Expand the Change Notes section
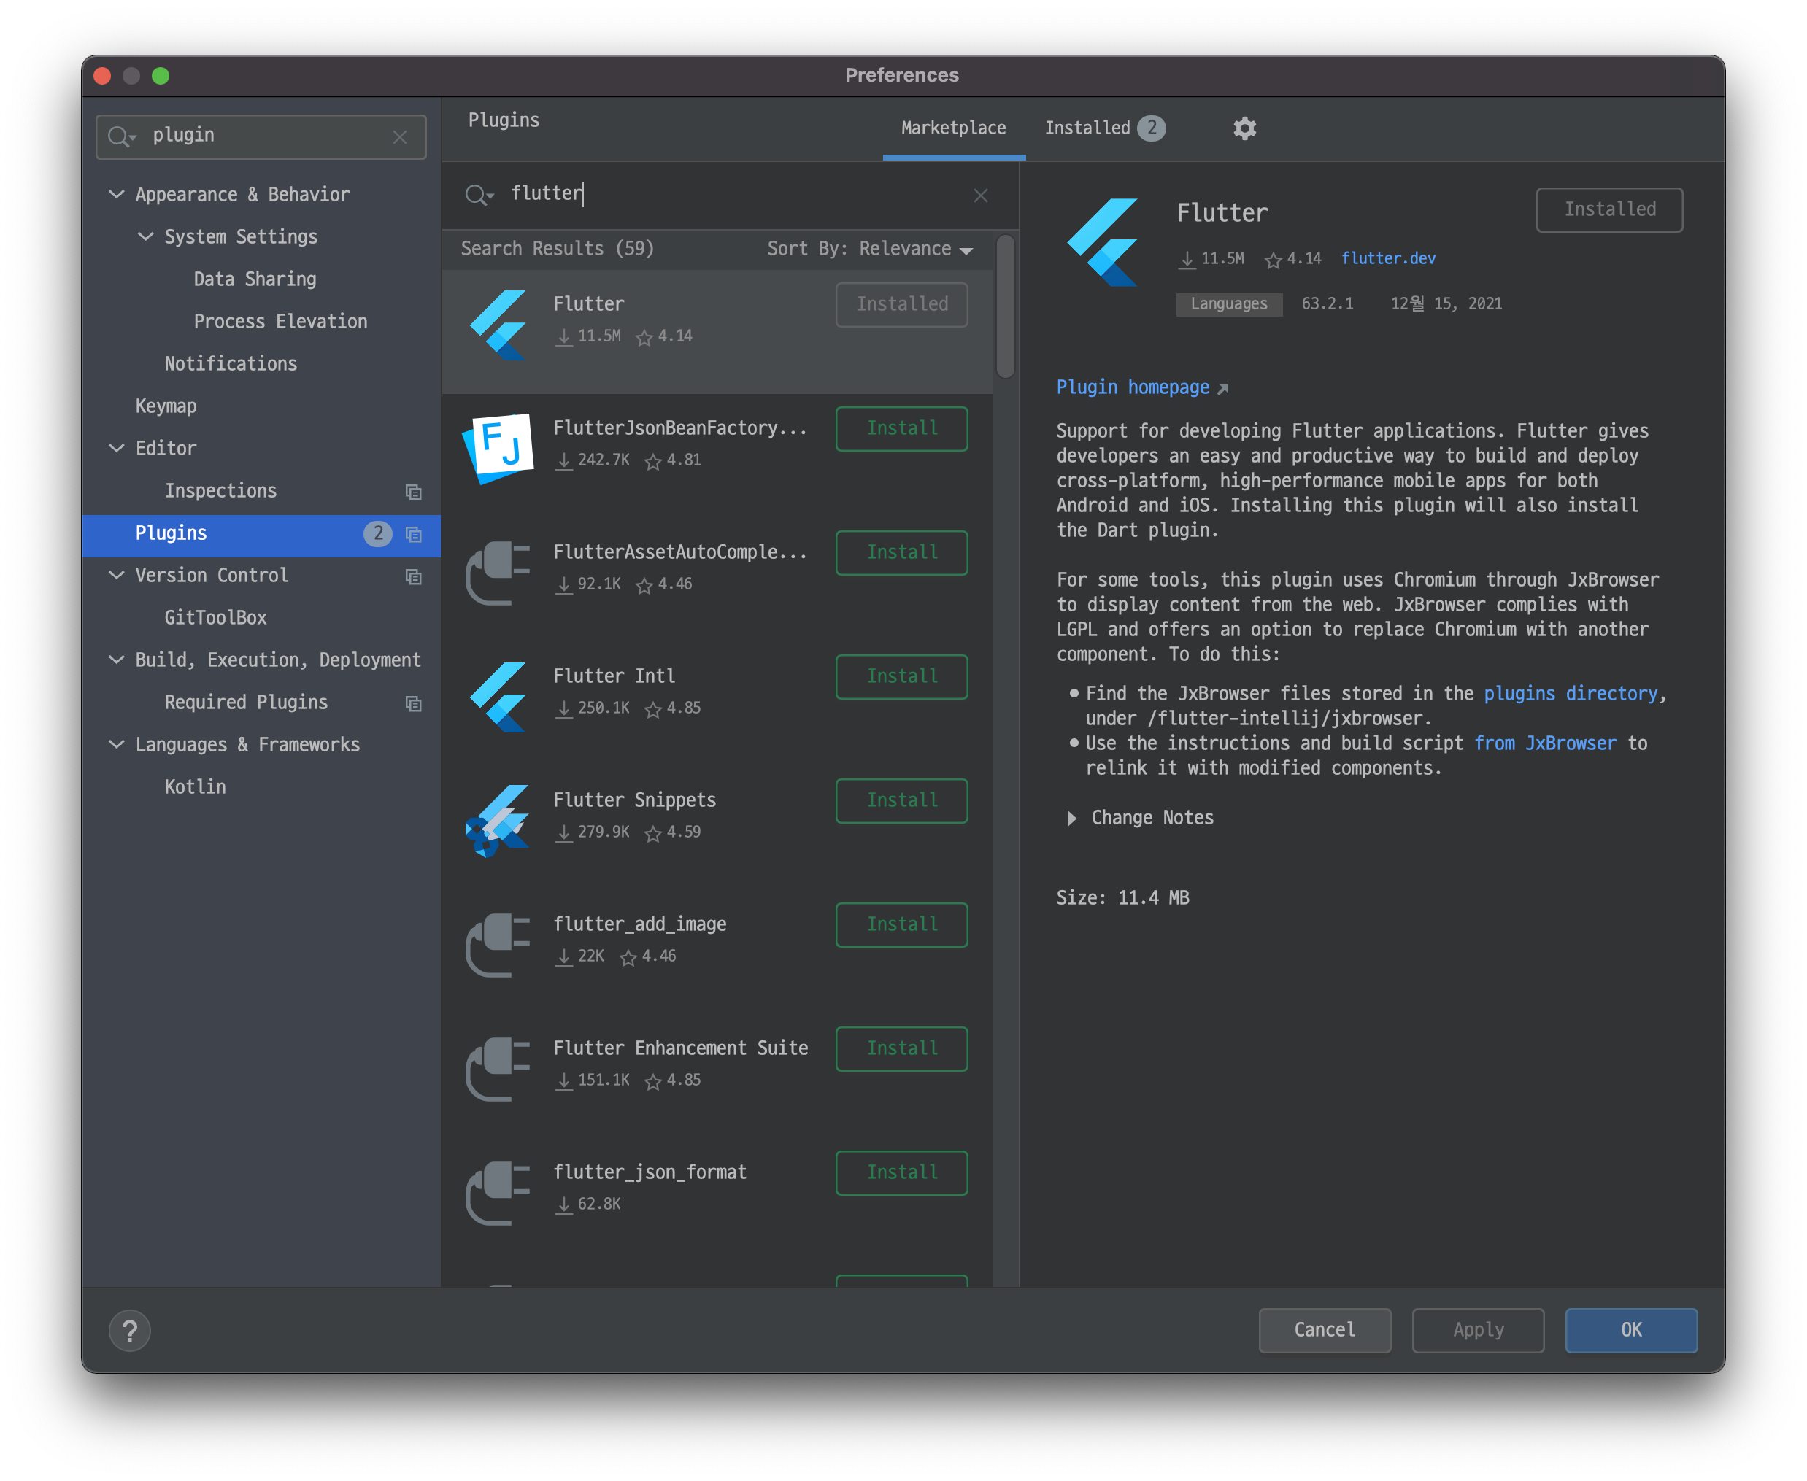 coord(1071,818)
